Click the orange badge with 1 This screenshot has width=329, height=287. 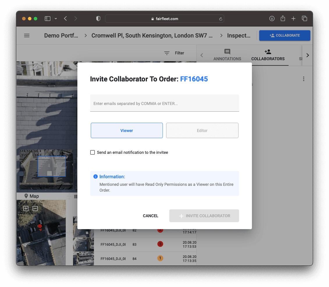[160, 258]
